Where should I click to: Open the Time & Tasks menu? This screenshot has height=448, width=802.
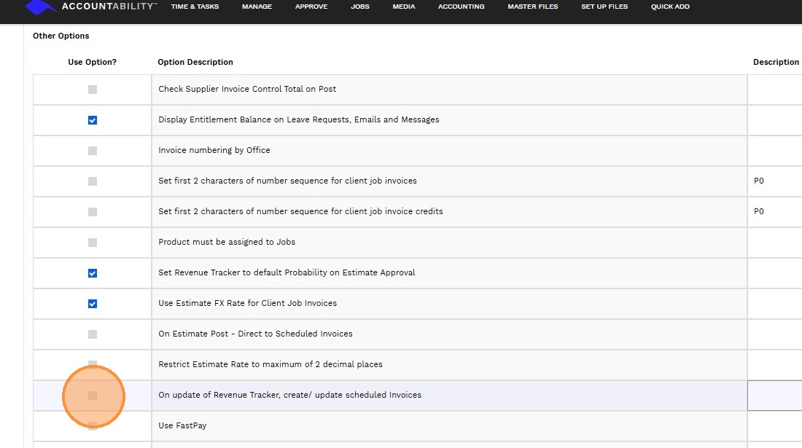[195, 7]
